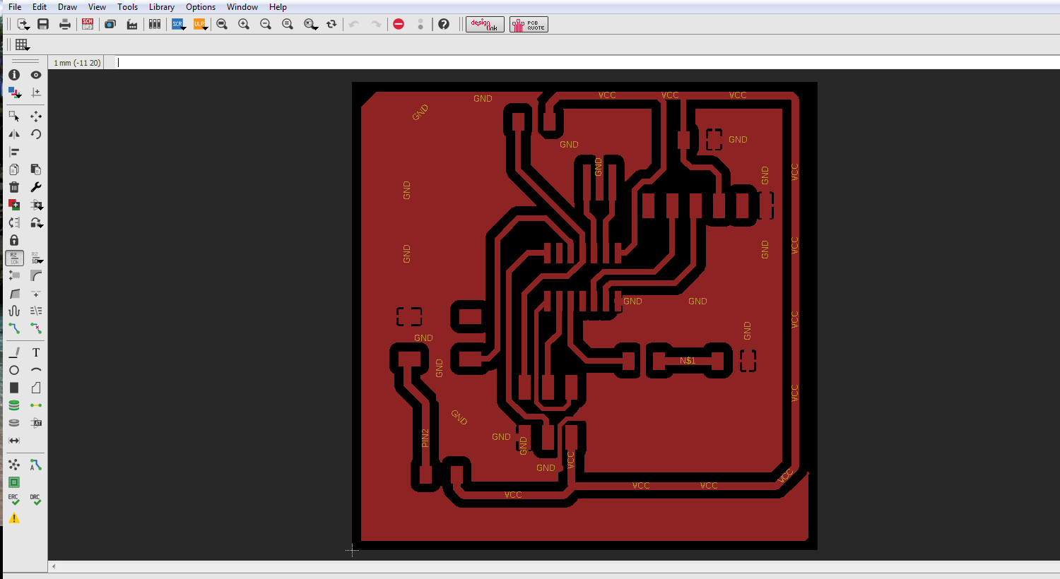The height and width of the screenshot is (579, 1060).
Task: Open the grid settings dropdown
Action: click(x=23, y=44)
